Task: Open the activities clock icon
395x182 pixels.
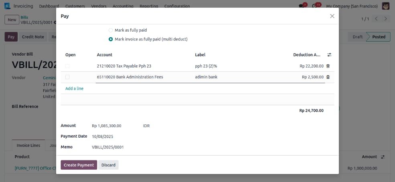Action: (314, 6)
